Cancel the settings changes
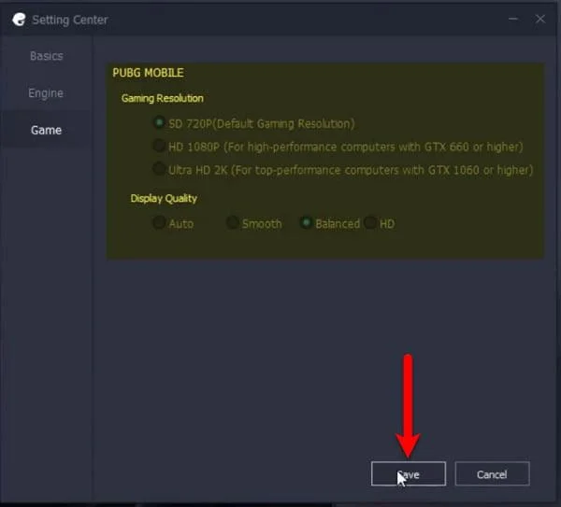This screenshot has width=561, height=507. click(x=492, y=473)
